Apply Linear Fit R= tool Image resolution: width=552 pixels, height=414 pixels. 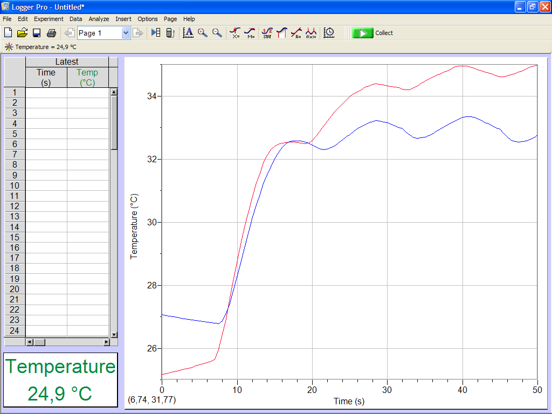pos(296,33)
